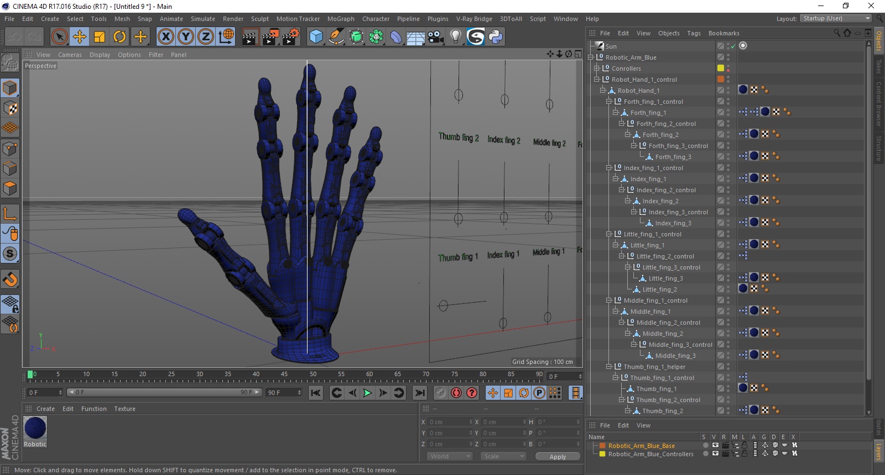Open Object Manager Tags menu

tap(694, 33)
